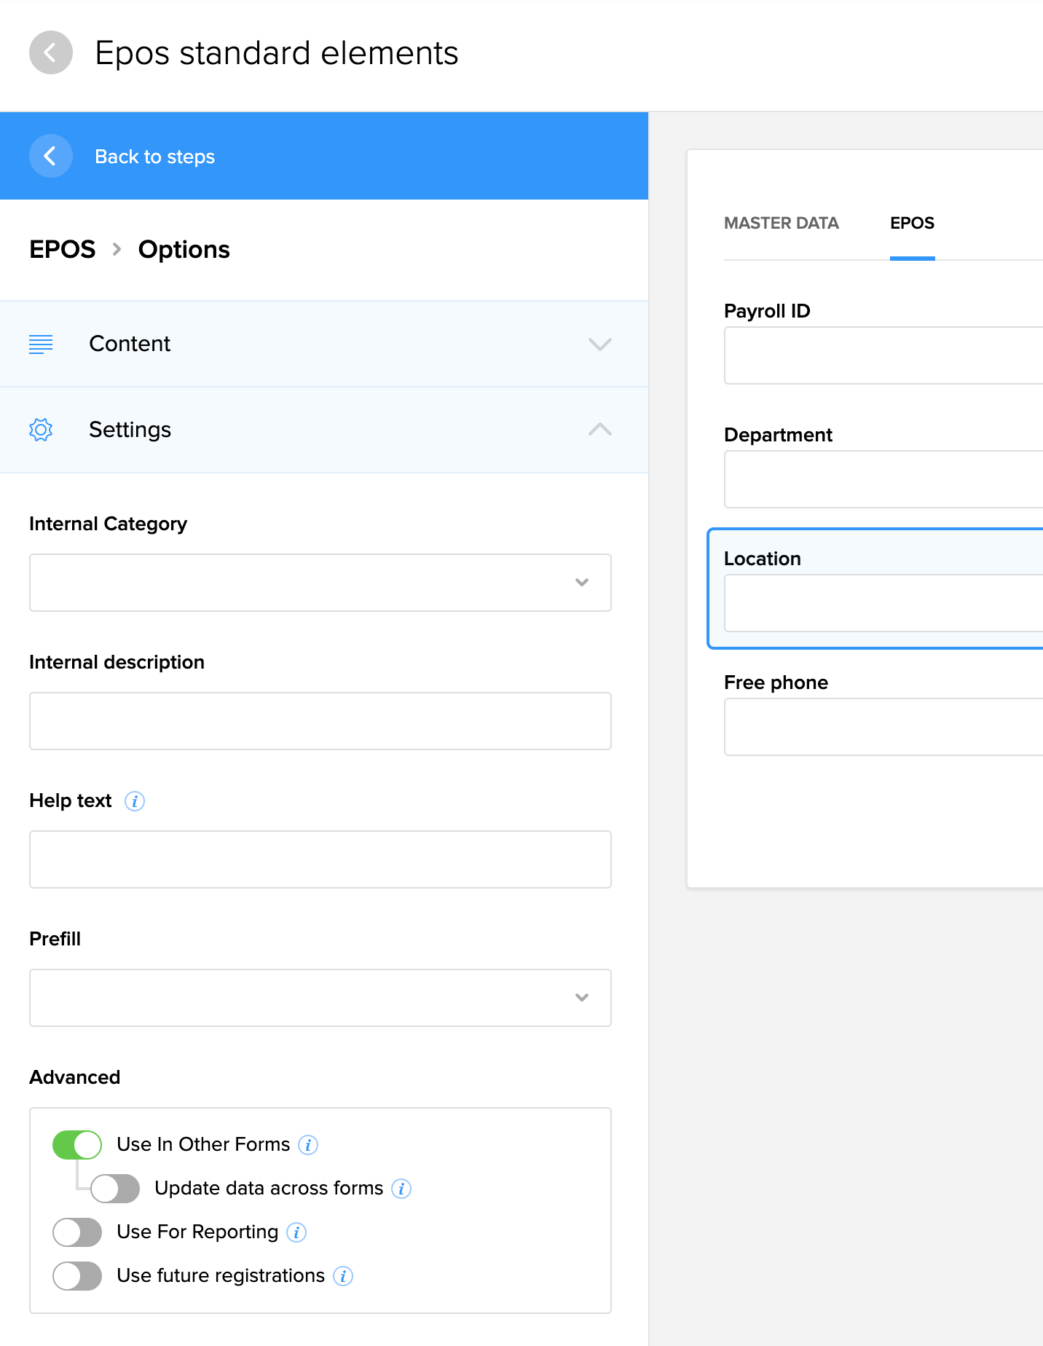Viewport: 1043px width, 1346px height.
Task: Click the Settings gear icon
Action: click(x=41, y=430)
